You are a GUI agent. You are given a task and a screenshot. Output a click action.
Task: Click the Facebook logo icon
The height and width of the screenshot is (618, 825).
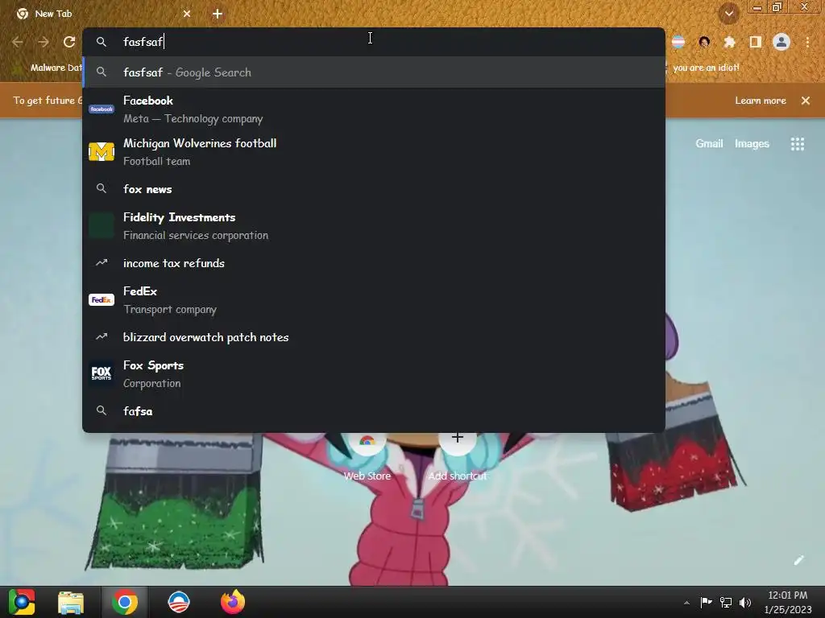point(102,109)
